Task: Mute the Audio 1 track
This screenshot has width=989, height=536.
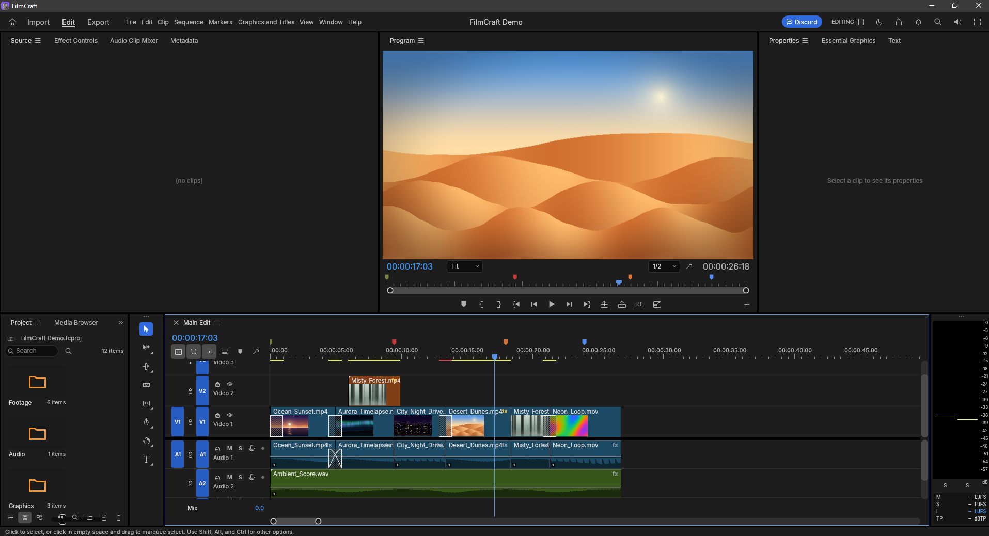Action: click(230, 448)
